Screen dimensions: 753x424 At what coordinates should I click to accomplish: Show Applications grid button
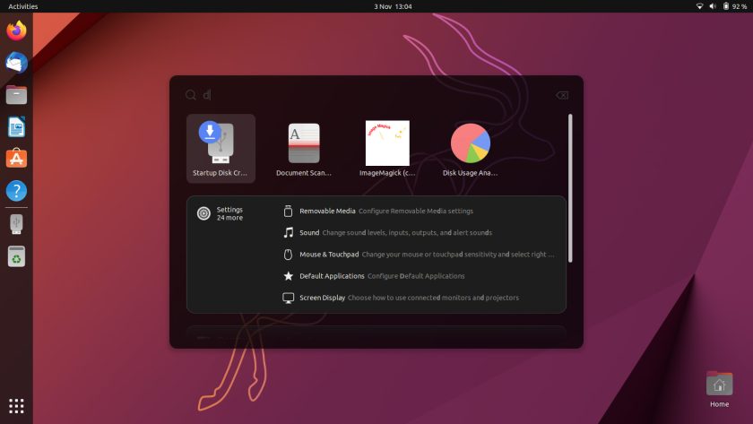(16, 406)
